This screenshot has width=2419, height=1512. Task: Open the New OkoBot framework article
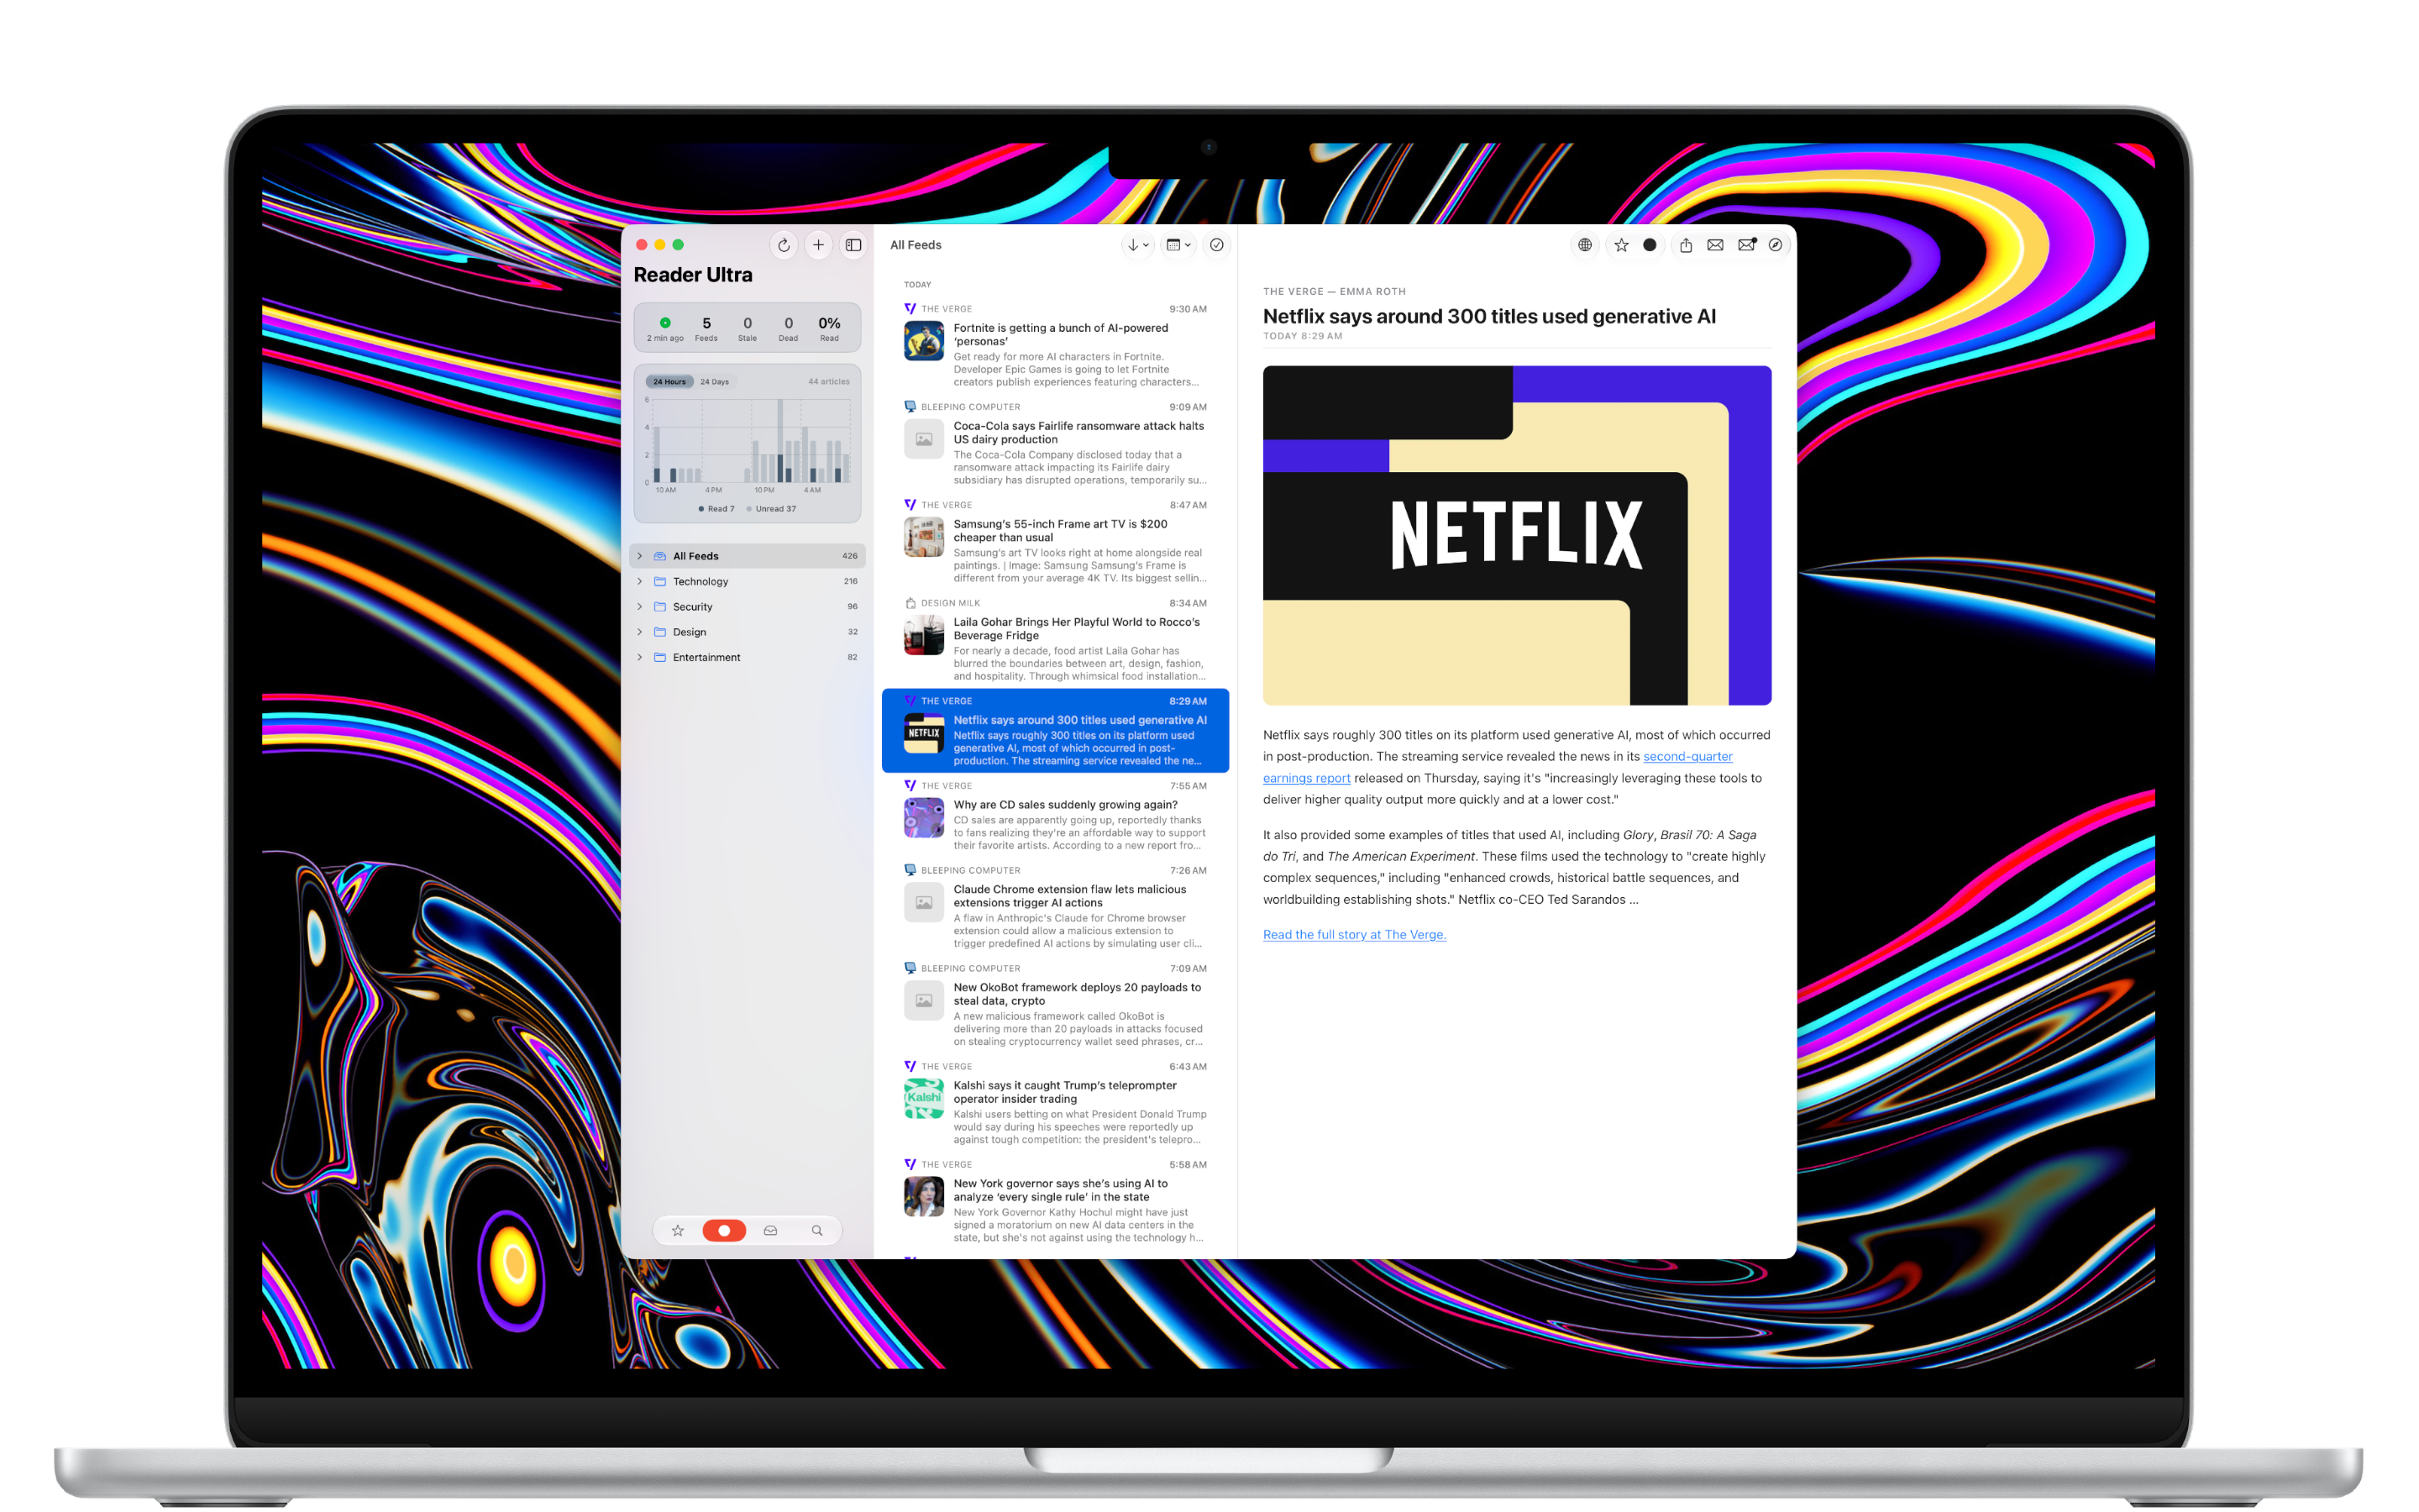click(x=1055, y=1005)
